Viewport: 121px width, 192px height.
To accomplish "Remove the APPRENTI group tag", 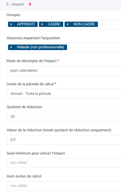I will [x=11, y=24].
